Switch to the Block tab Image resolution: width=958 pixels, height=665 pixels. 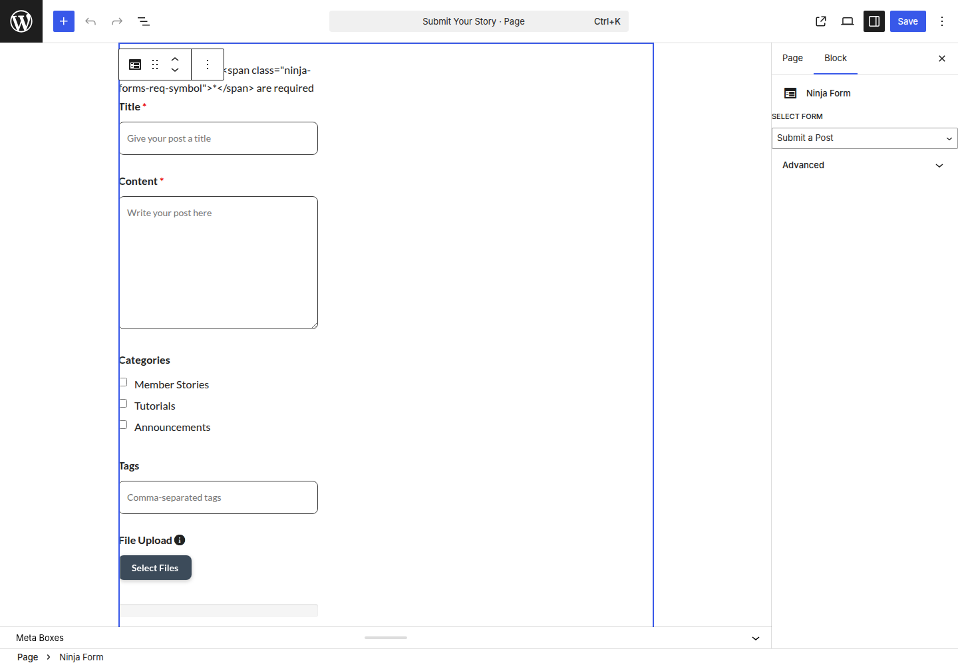pyautogui.click(x=836, y=59)
